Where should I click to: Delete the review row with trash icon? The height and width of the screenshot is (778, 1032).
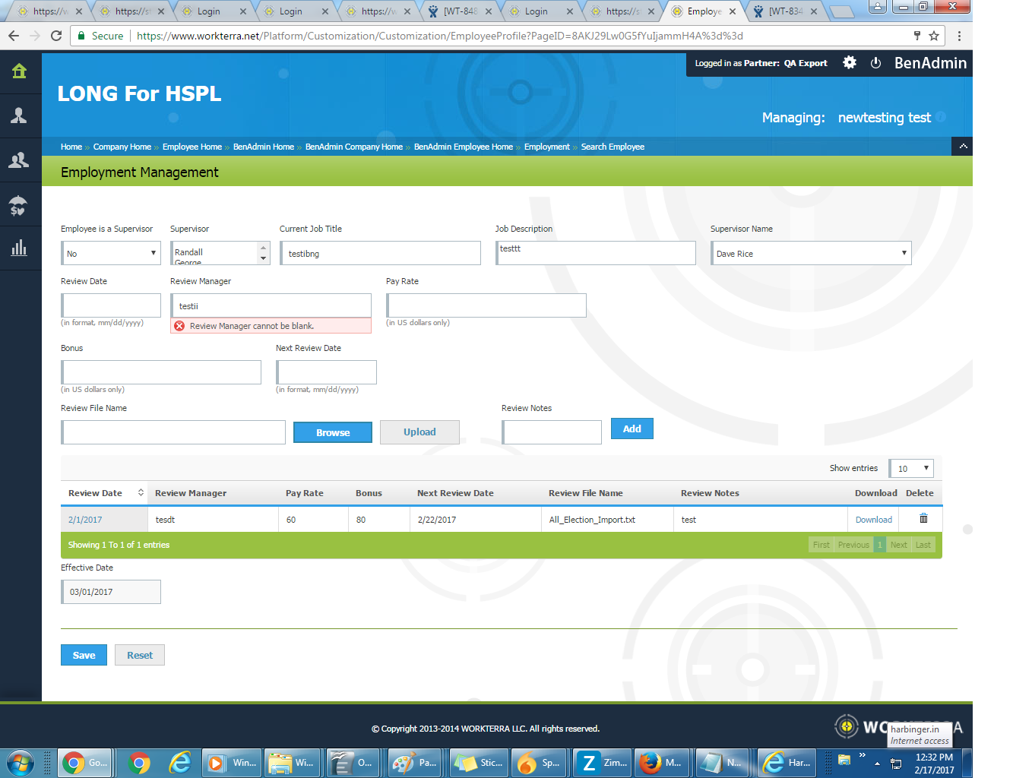click(923, 519)
